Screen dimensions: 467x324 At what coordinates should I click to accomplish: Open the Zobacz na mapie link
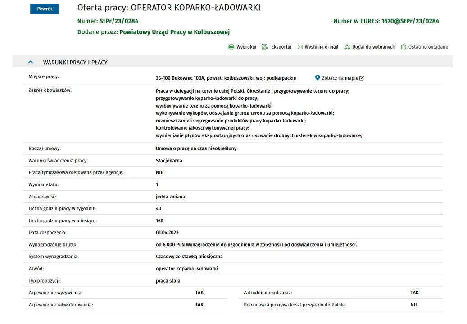340,78
